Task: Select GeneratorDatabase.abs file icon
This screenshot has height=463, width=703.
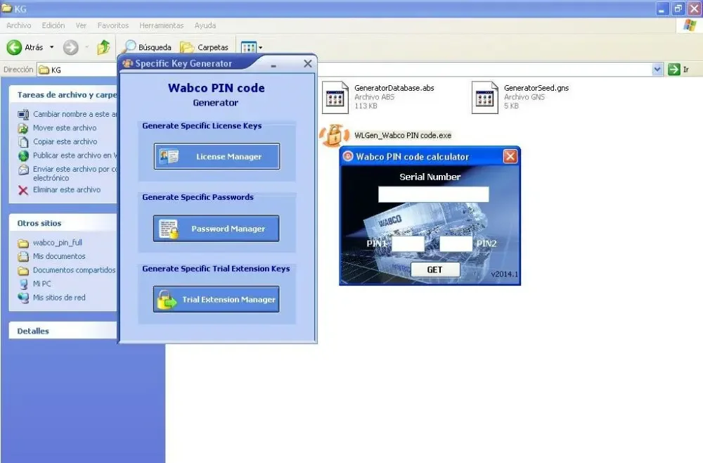Action: (335, 97)
